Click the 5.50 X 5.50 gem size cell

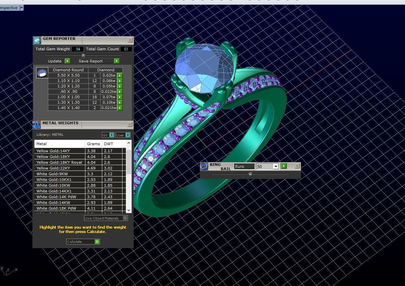click(69, 76)
